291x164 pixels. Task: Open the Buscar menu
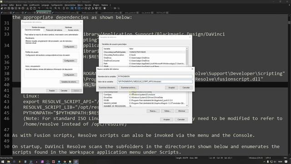click(x=19, y=5)
